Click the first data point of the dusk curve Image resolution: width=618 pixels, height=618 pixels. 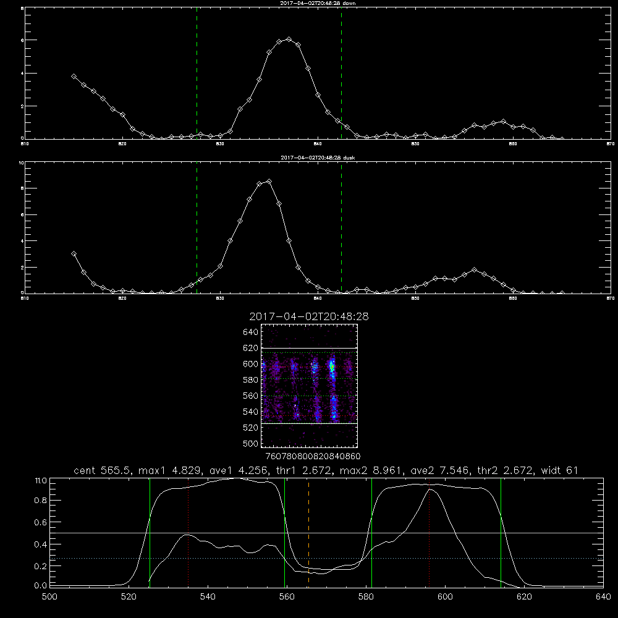(x=74, y=254)
